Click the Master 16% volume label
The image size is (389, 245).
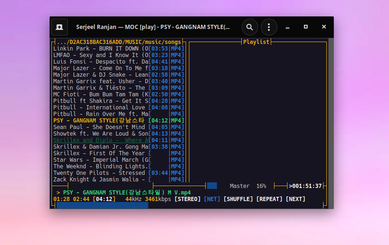coord(248,186)
